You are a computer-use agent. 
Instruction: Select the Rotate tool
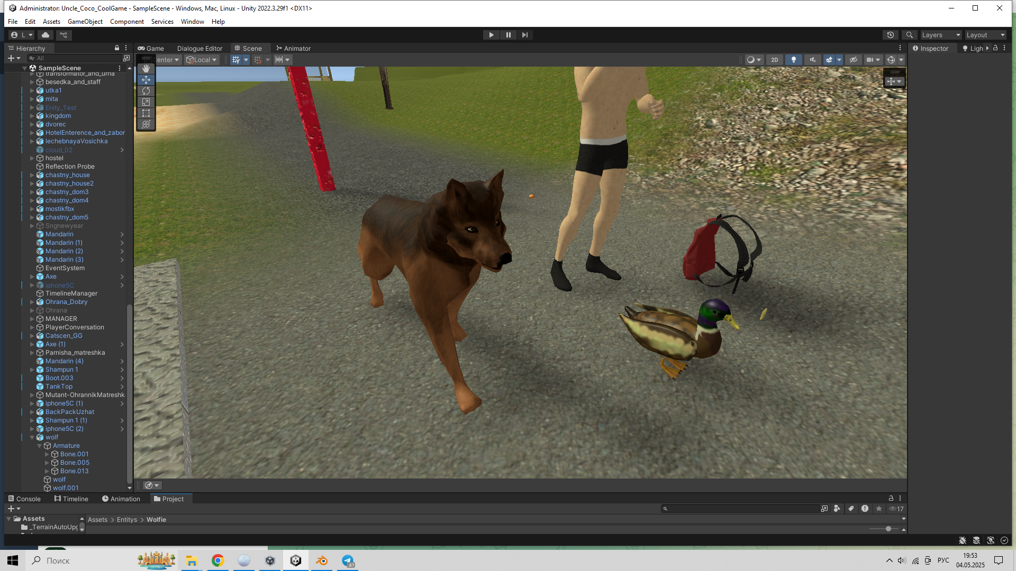pyautogui.click(x=146, y=91)
